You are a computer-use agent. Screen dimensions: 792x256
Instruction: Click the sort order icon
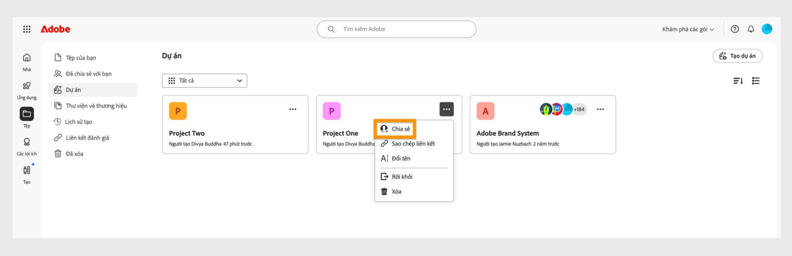point(738,81)
